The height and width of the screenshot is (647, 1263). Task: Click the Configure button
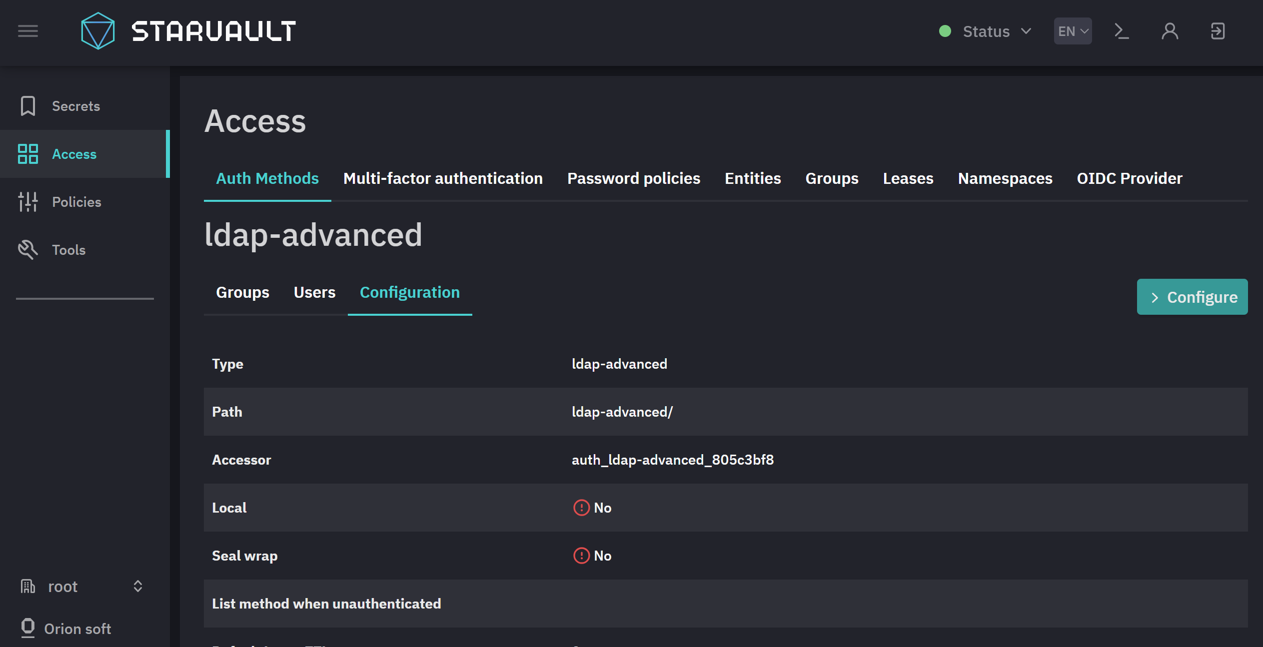pyautogui.click(x=1192, y=297)
